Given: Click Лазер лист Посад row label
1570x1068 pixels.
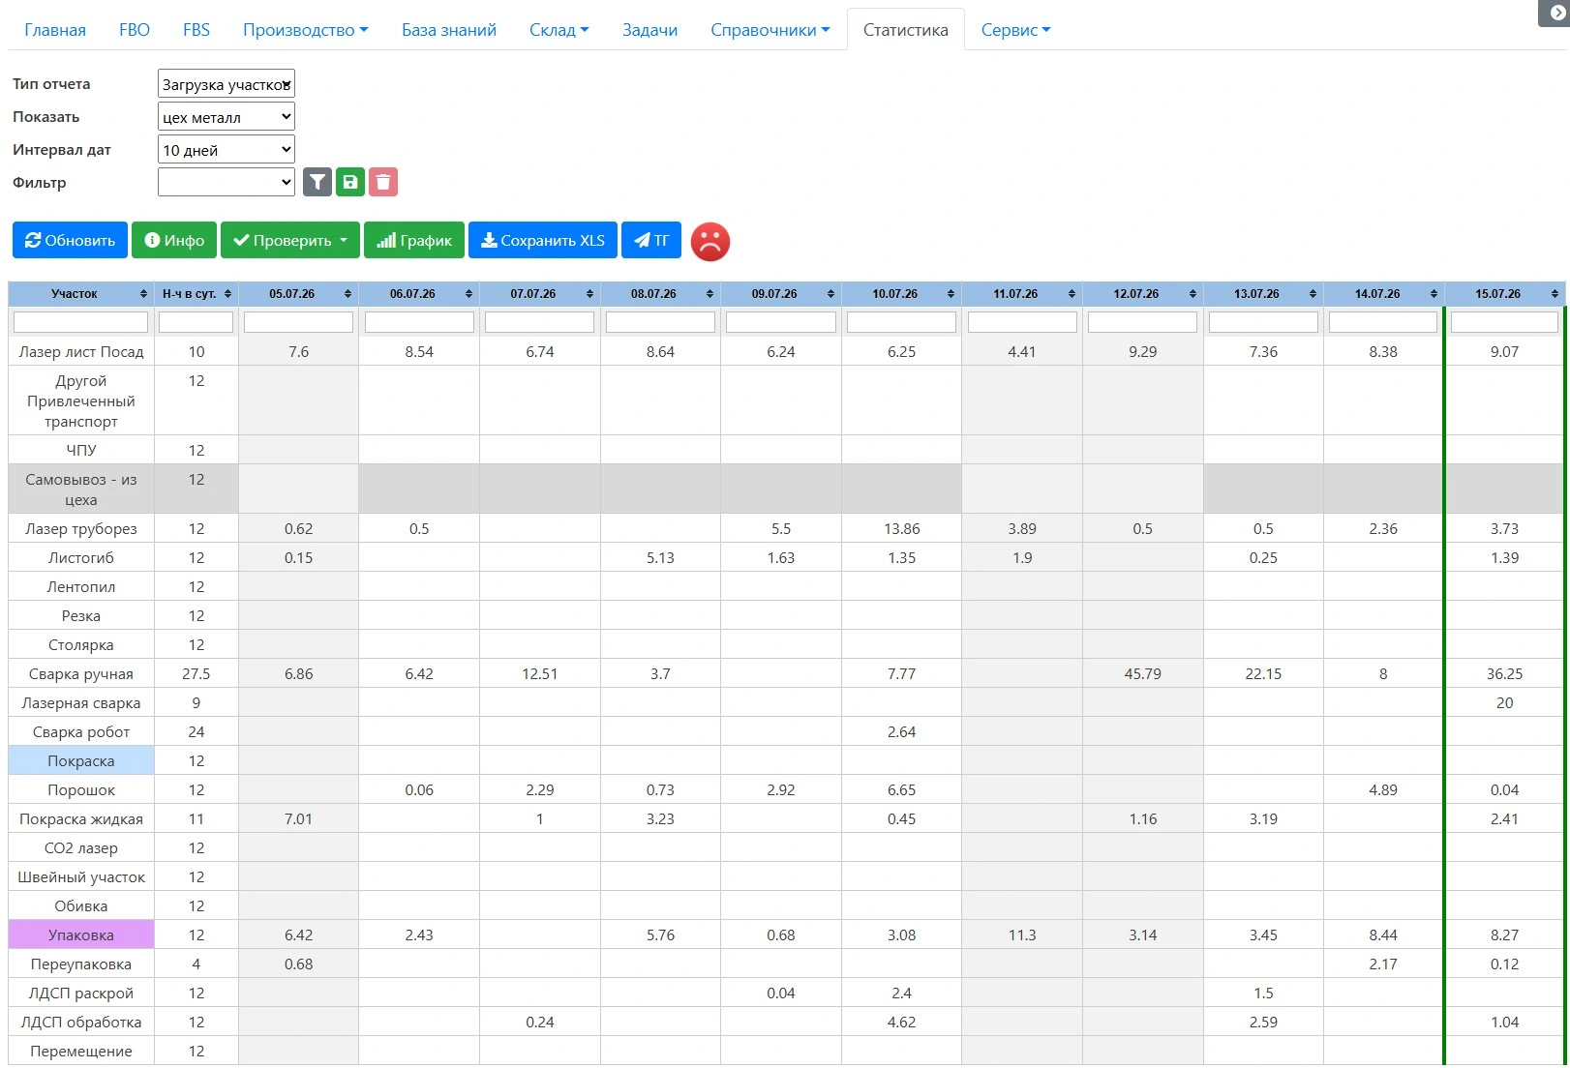Looking at the screenshot, I should tap(81, 352).
